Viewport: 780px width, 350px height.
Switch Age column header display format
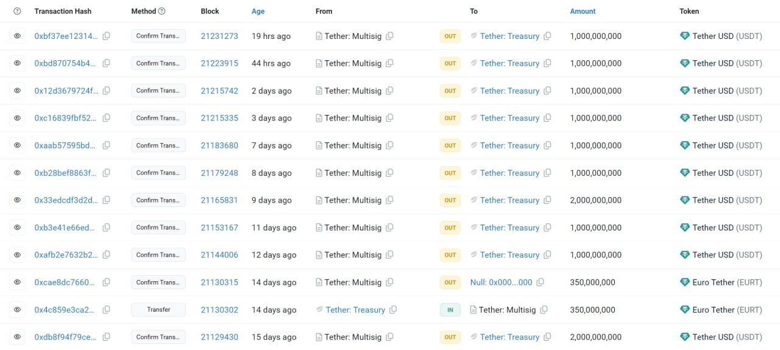point(258,11)
